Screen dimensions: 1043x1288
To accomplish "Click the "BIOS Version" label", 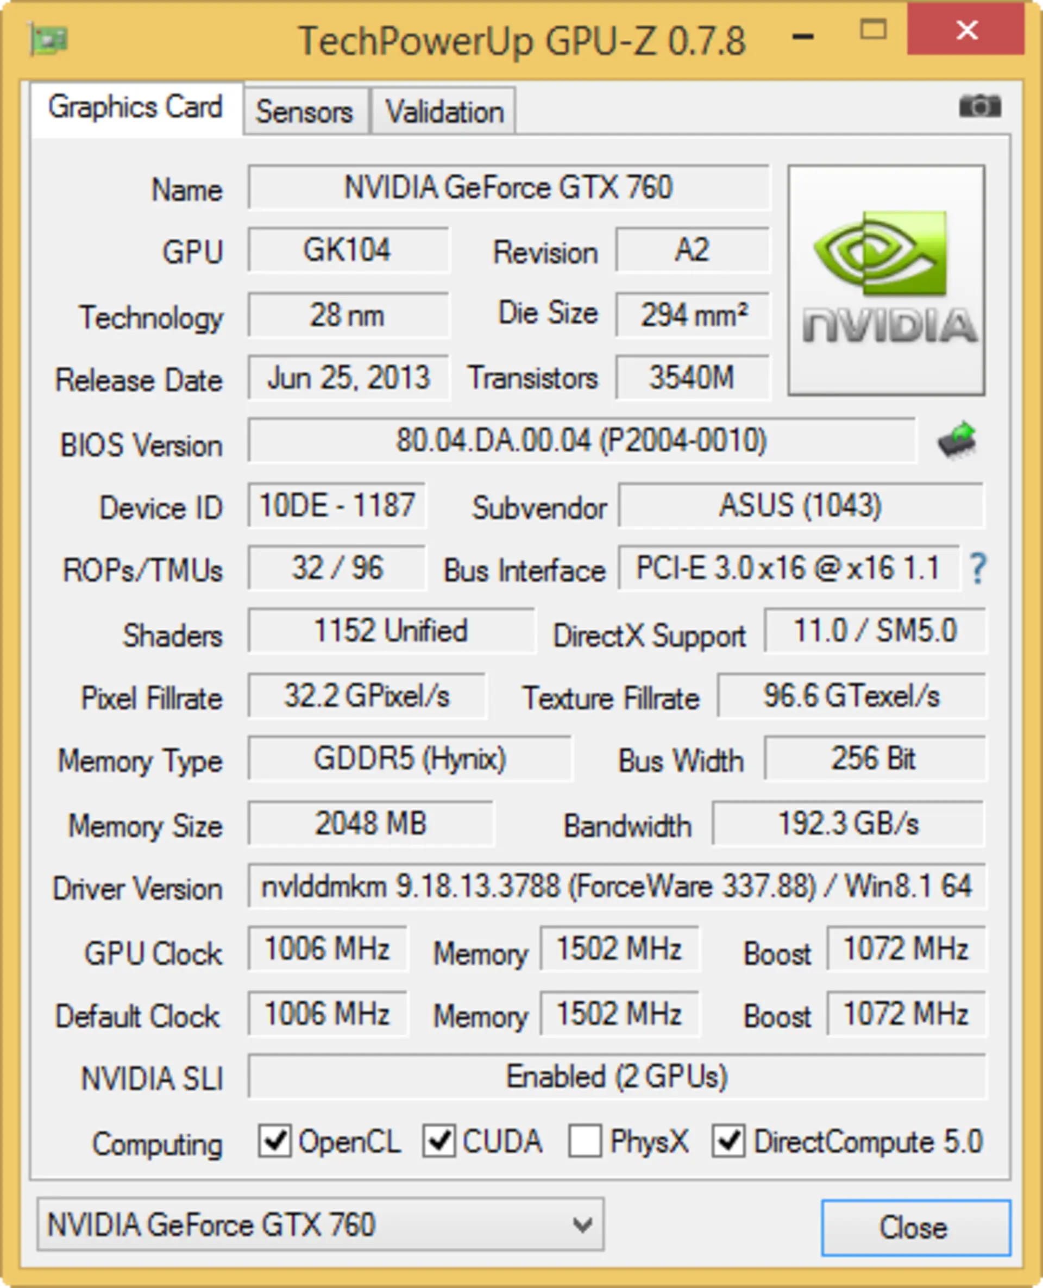I will click(142, 446).
